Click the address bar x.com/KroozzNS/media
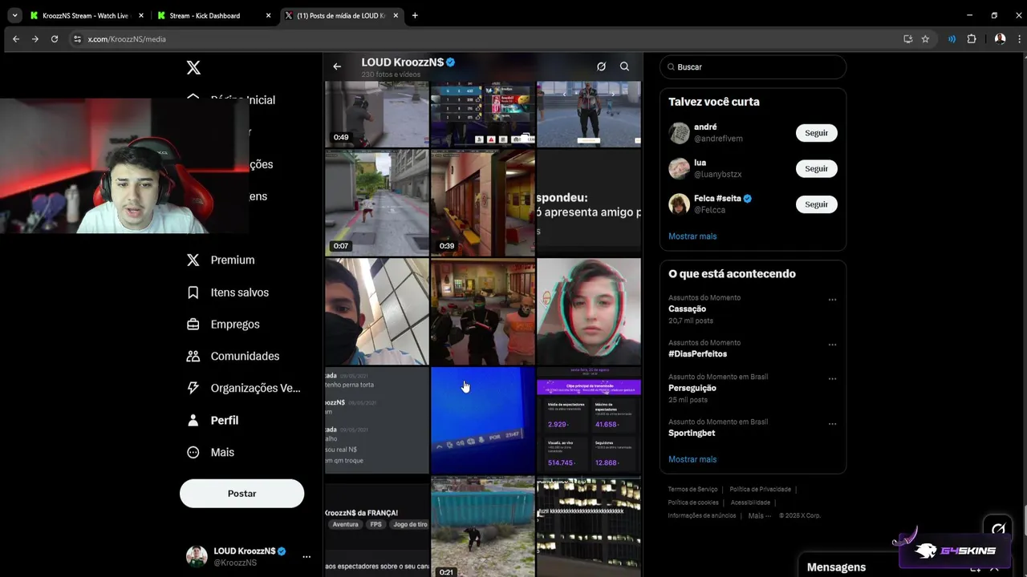Viewport: 1027px width, 577px height. tap(127, 38)
